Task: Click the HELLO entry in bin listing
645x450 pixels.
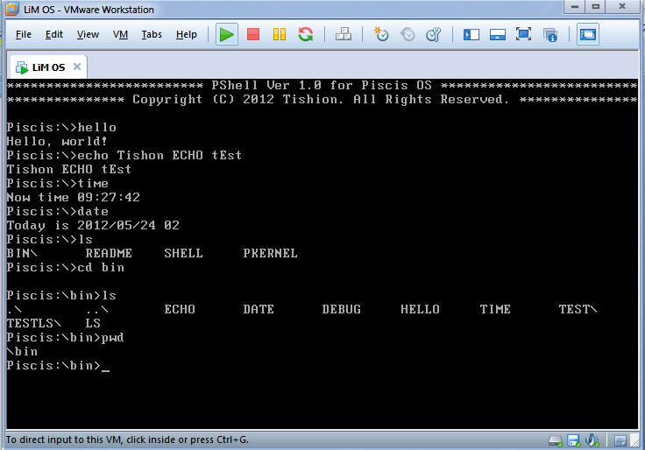Action: tap(420, 309)
